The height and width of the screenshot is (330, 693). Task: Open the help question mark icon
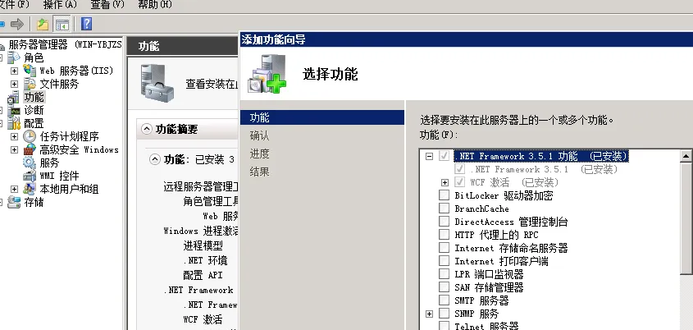(x=86, y=24)
